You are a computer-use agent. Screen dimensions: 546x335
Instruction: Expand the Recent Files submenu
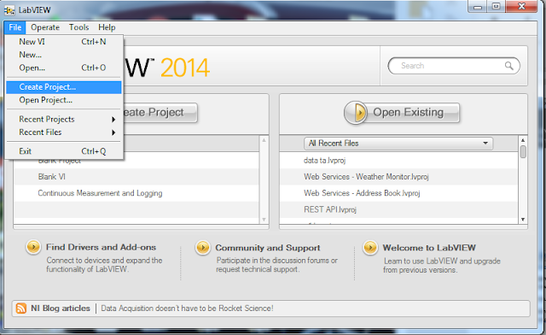coord(63,132)
